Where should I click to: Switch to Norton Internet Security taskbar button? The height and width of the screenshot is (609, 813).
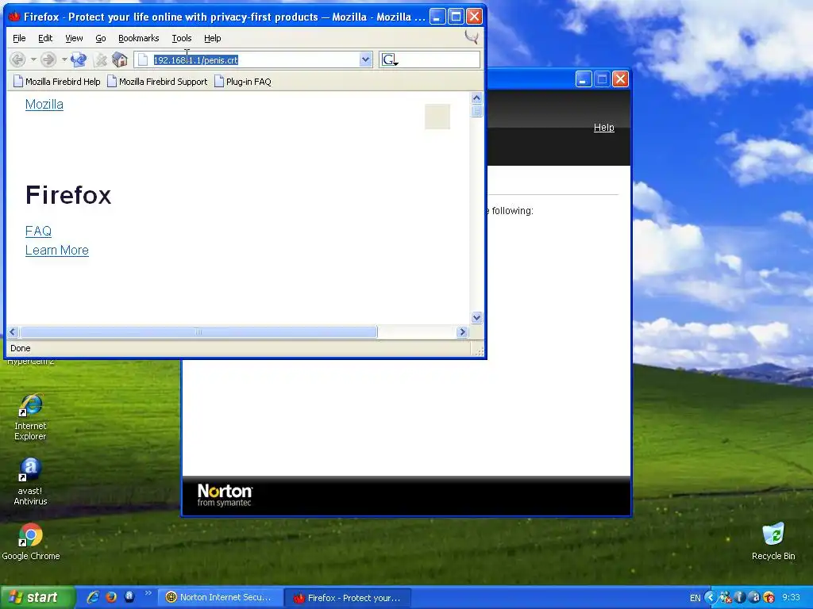click(219, 598)
